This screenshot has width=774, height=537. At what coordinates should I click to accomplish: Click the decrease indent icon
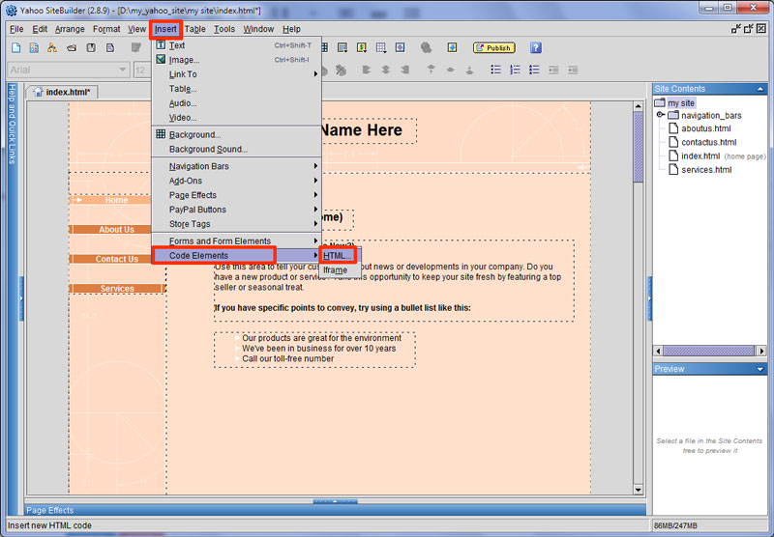(x=553, y=70)
